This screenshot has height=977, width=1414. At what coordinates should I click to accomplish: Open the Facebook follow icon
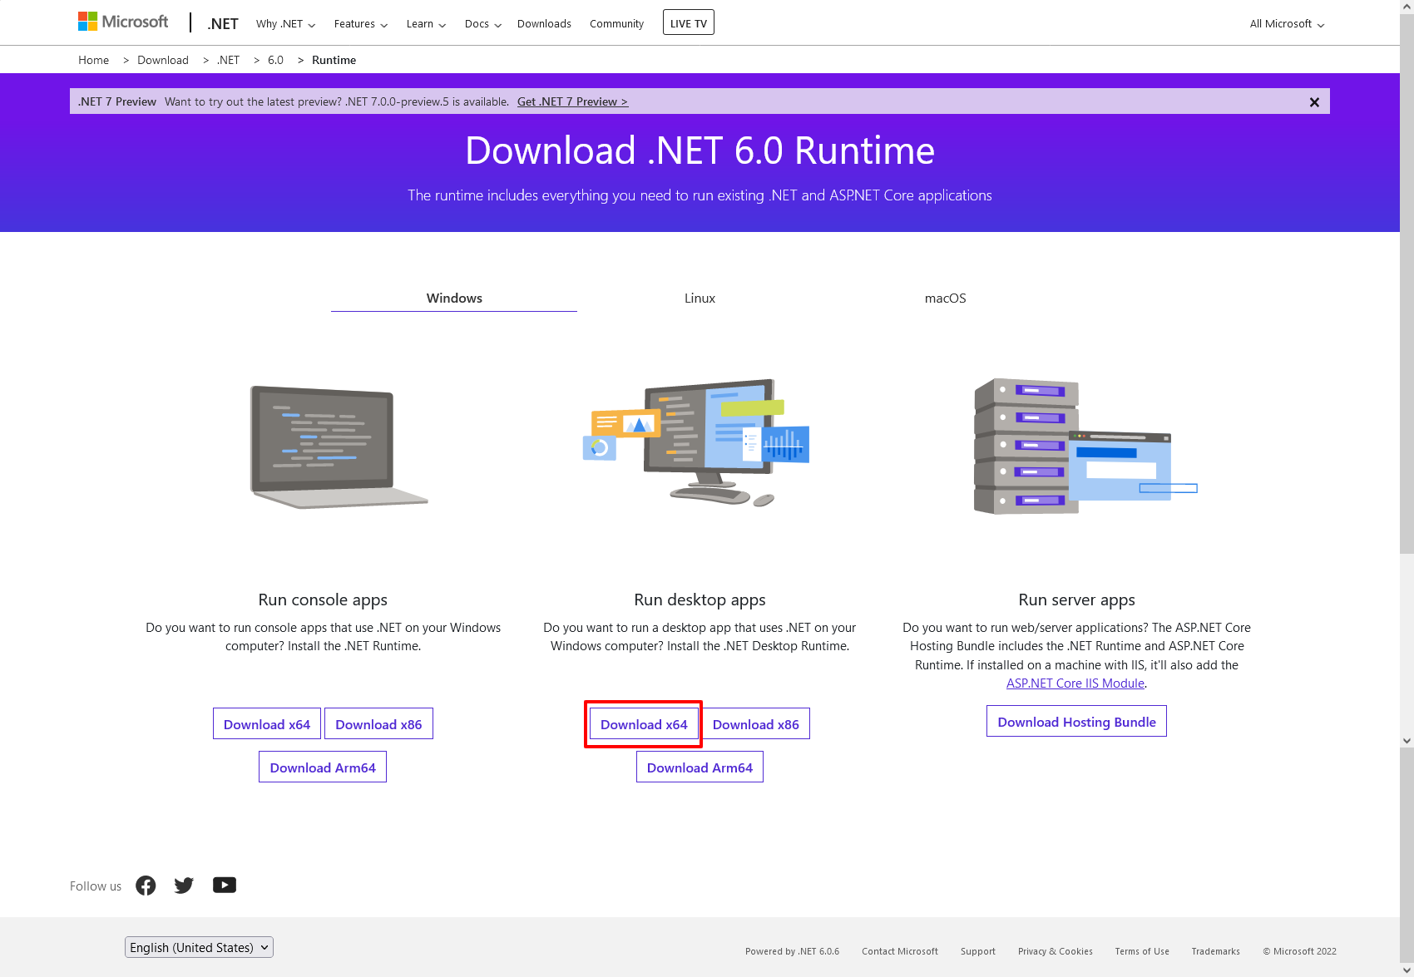146,886
